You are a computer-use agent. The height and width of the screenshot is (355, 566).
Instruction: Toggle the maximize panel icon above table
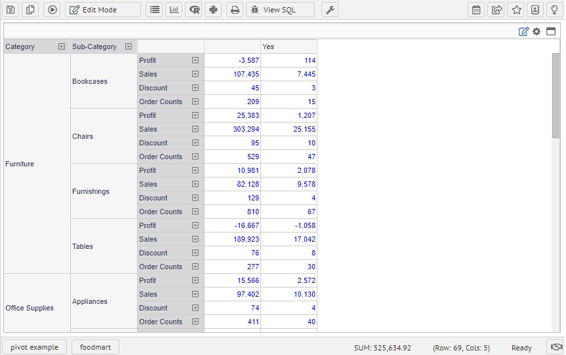[551, 31]
